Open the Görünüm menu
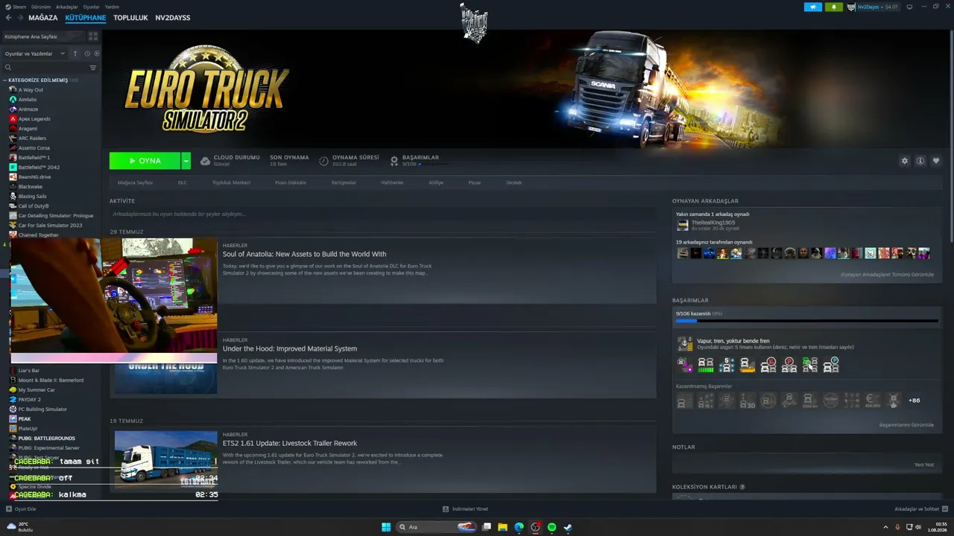 tap(41, 7)
